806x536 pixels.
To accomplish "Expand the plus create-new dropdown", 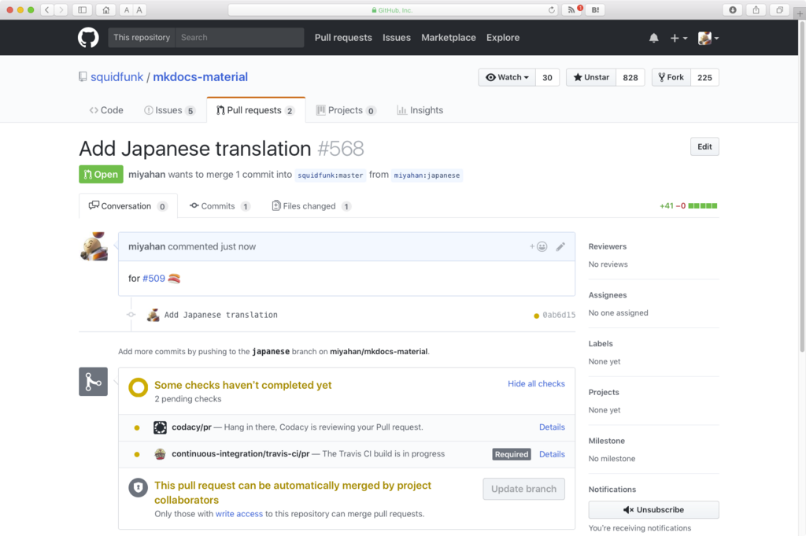I will click(x=678, y=38).
